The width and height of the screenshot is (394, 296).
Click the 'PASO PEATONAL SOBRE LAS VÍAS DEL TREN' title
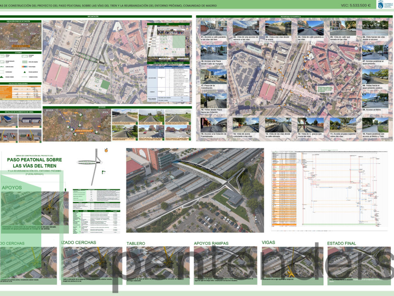(x=34, y=163)
